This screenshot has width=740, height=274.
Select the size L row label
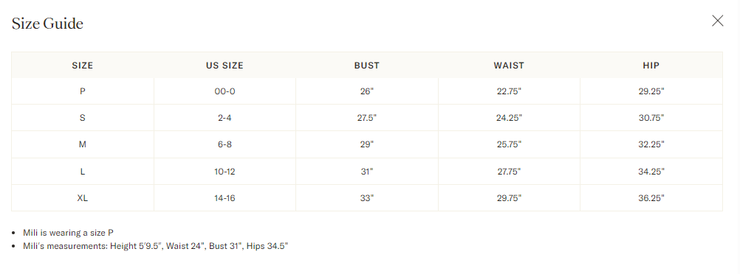83,172
